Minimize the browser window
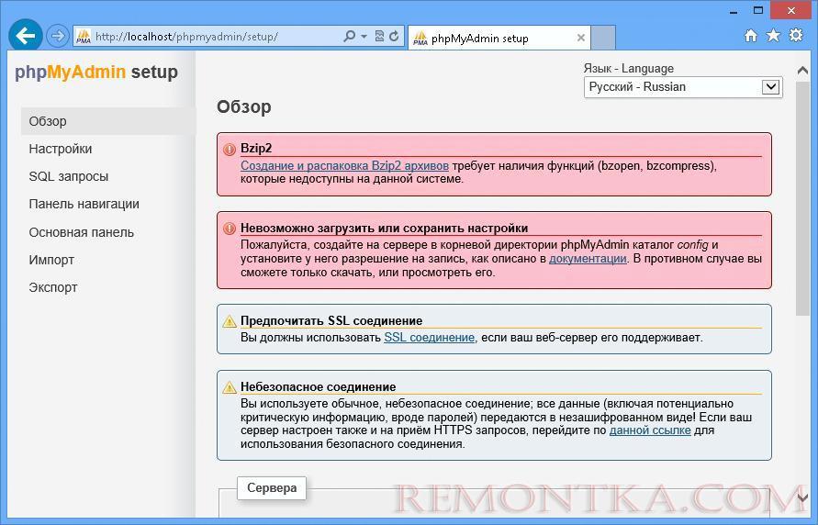Screen dimensions: 818x525 [734, 10]
